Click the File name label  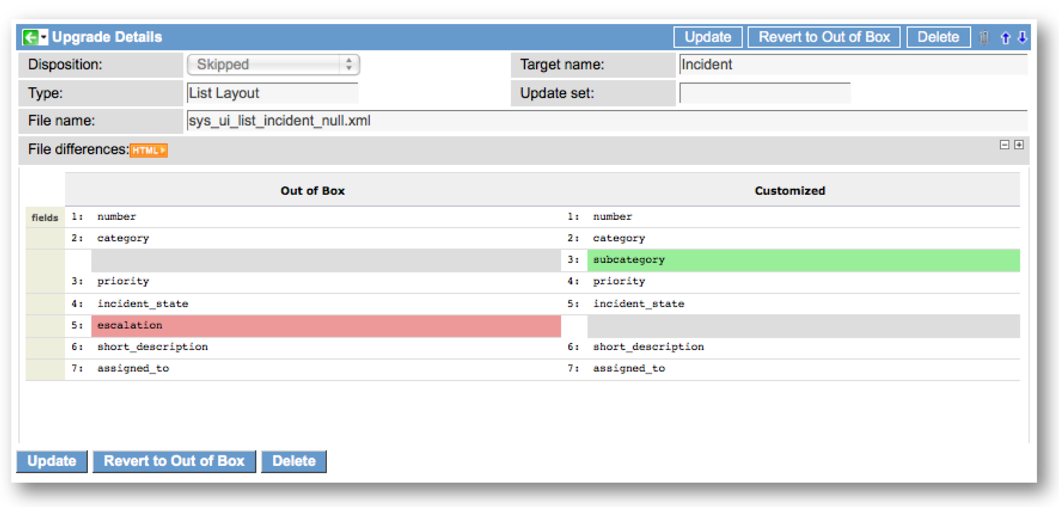click(61, 121)
